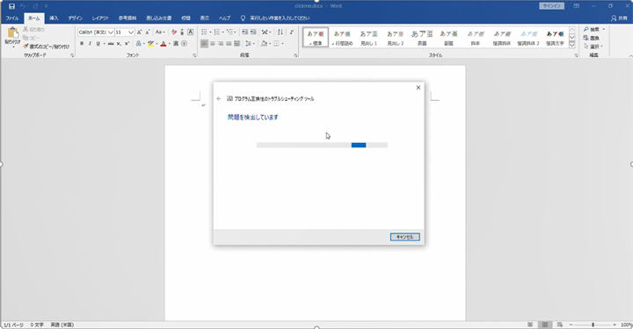Click the Enclose Characters circle icon
Screen dimensions: 633x329
(184, 44)
